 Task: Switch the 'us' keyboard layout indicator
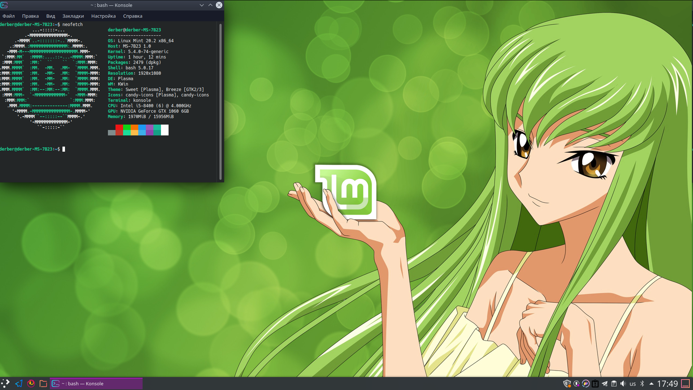point(633,384)
